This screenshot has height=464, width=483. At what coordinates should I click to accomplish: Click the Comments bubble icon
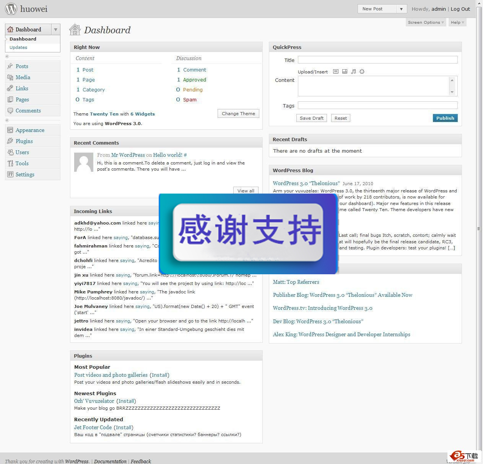[10, 111]
